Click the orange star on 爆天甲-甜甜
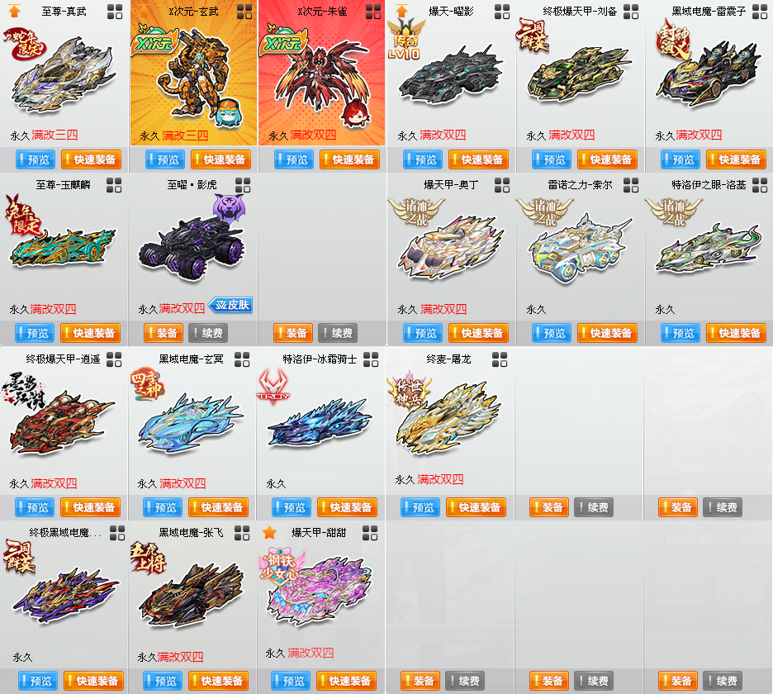The image size is (773, 694). tap(269, 533)
